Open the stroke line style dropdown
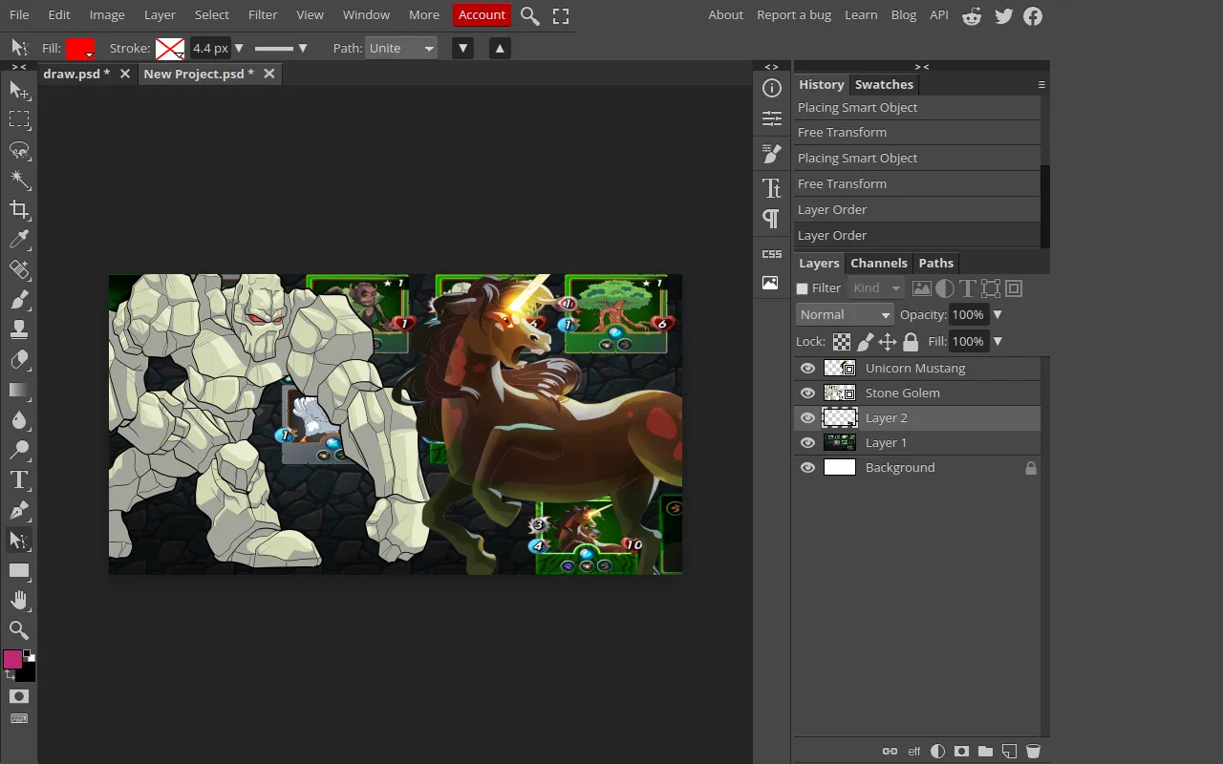This screenshot has width=1223, height=764. 281,48
